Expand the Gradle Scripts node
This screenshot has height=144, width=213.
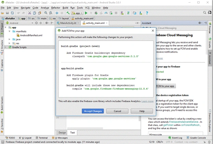click(x=5, y=47)
